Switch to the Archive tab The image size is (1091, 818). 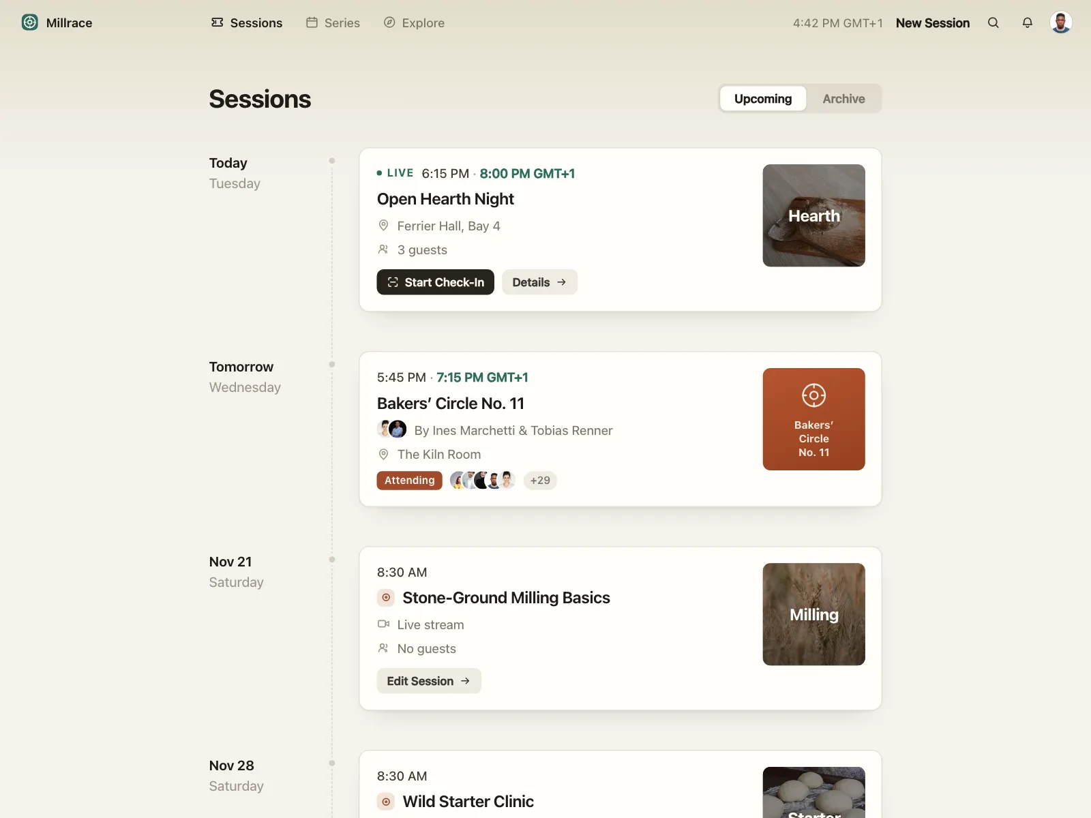coord(843,99)
